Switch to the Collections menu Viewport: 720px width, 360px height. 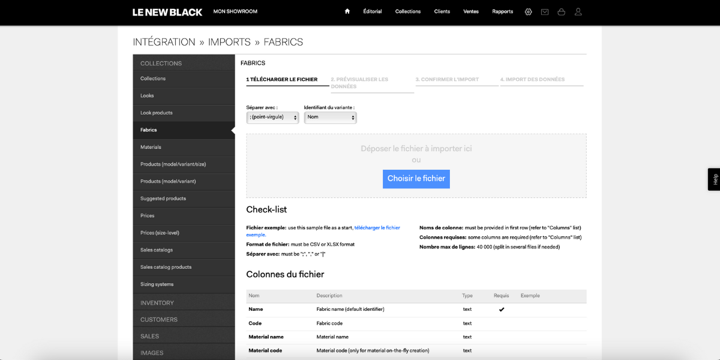coord(407,11)
